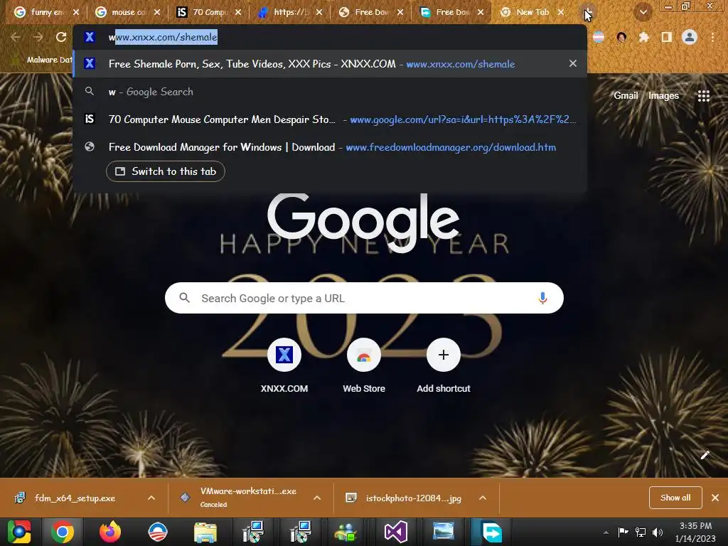The width and height of the screenshot is (728, 546).
Task: Close the "70 Compu" tab
Action: click(x=238, y=12)
